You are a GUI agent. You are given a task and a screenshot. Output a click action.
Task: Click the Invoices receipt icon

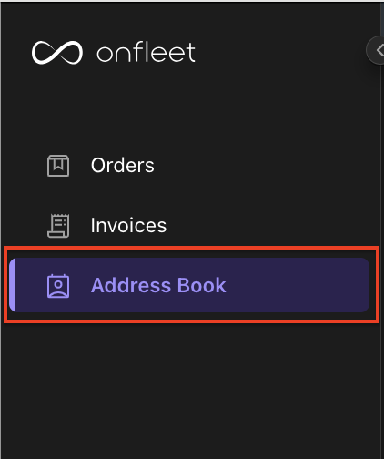tap(58, 226)
